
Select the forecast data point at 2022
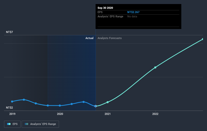point(155,68)
